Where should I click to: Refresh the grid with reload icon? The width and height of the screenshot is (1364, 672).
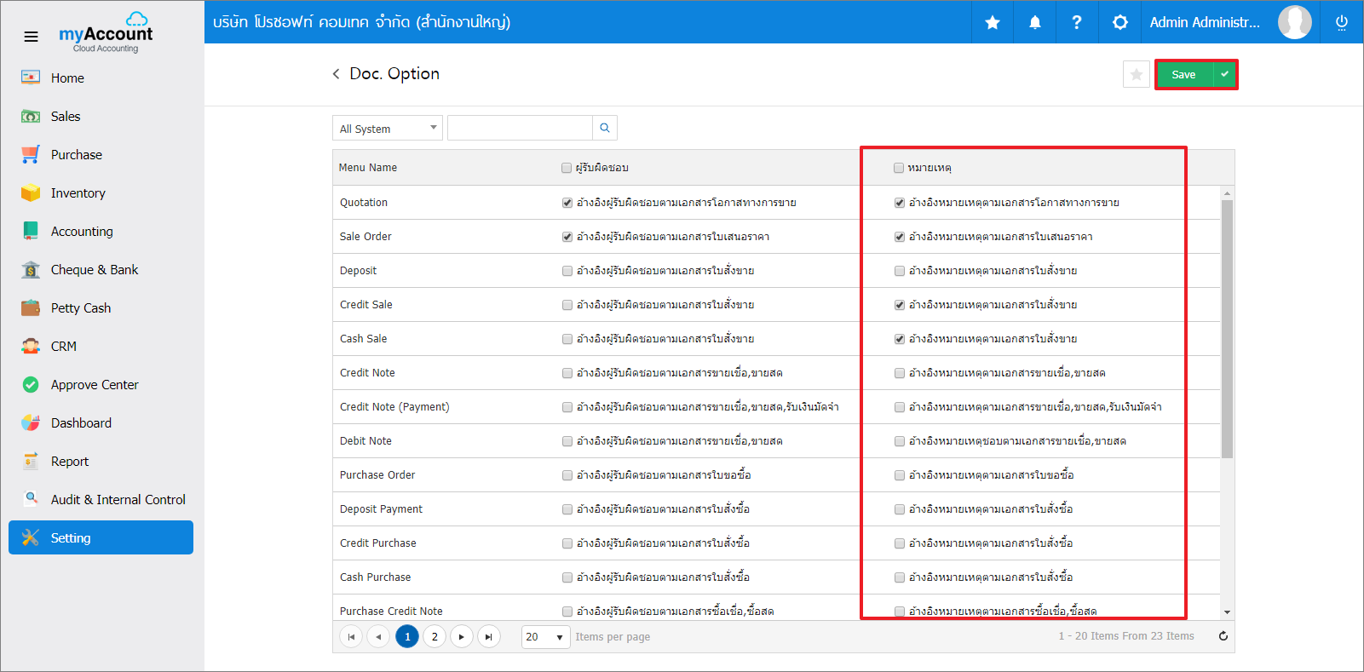pos(1223,636)
